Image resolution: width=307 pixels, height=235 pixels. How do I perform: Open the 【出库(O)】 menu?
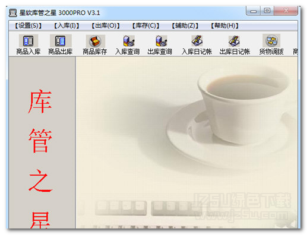point(106,26)
